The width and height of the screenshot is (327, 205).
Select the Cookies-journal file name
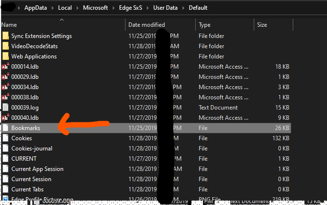tap(32, 149)
